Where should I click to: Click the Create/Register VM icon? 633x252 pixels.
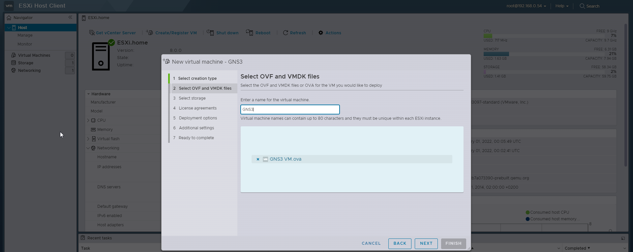click(150, 33)
